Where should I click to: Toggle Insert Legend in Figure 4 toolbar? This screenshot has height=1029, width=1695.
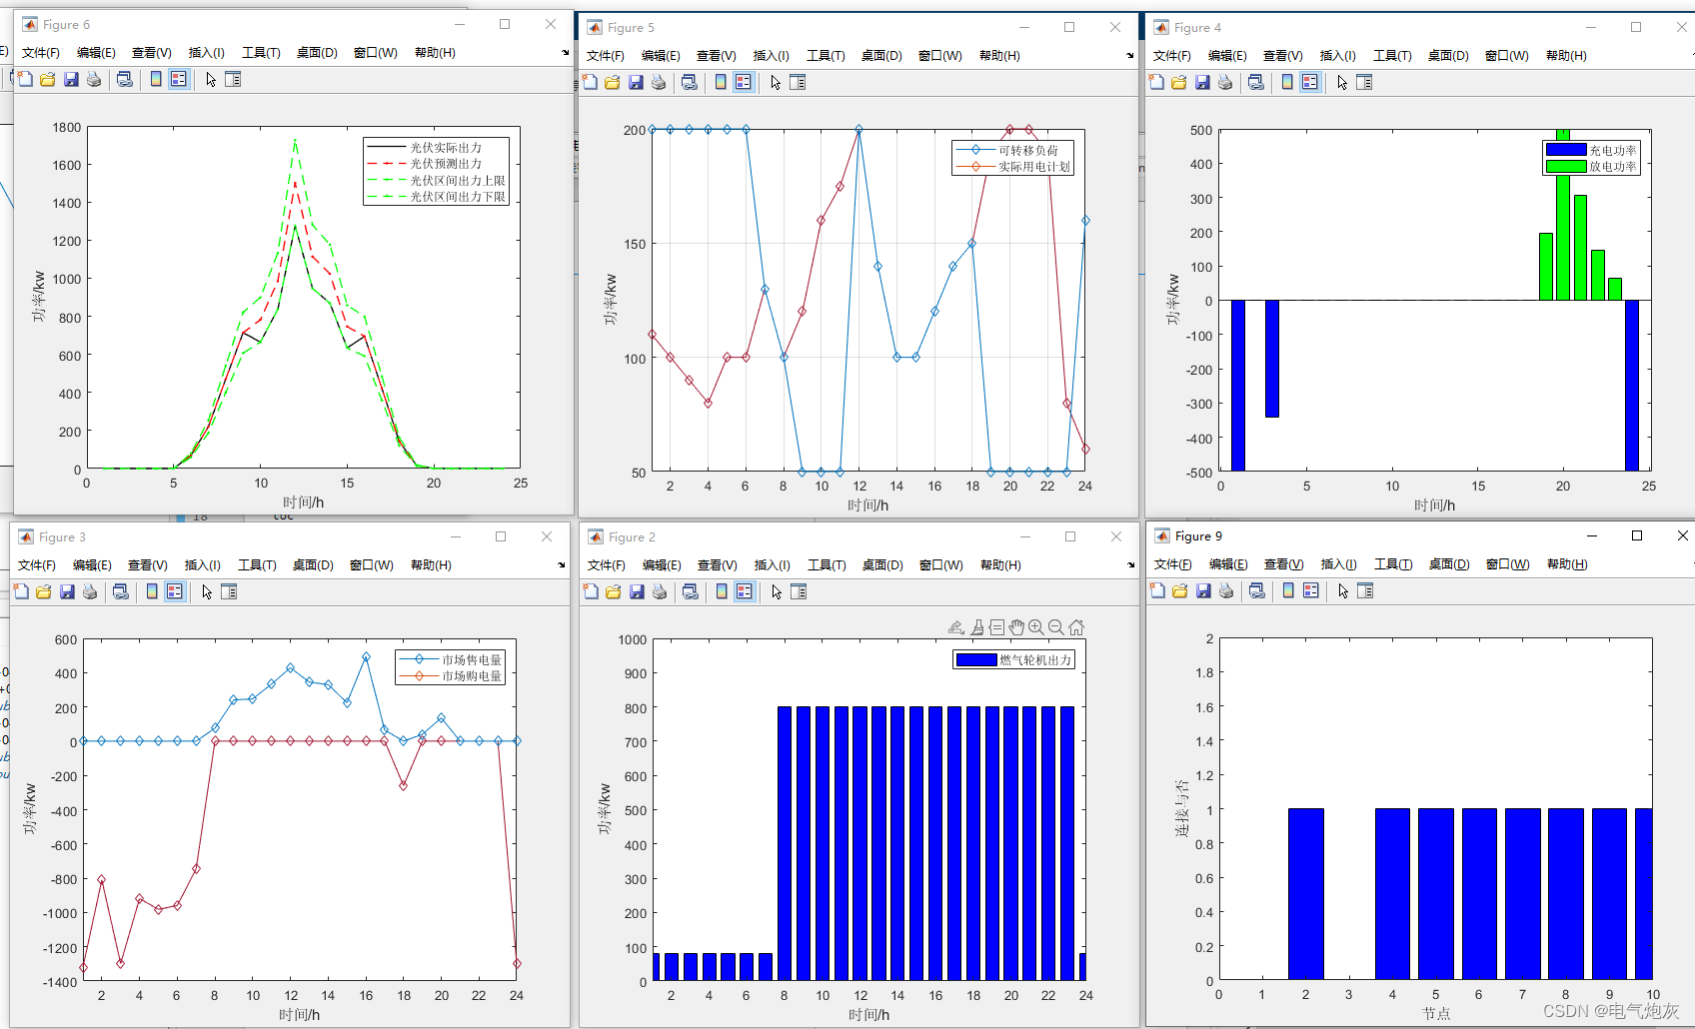click(1310, 82)
